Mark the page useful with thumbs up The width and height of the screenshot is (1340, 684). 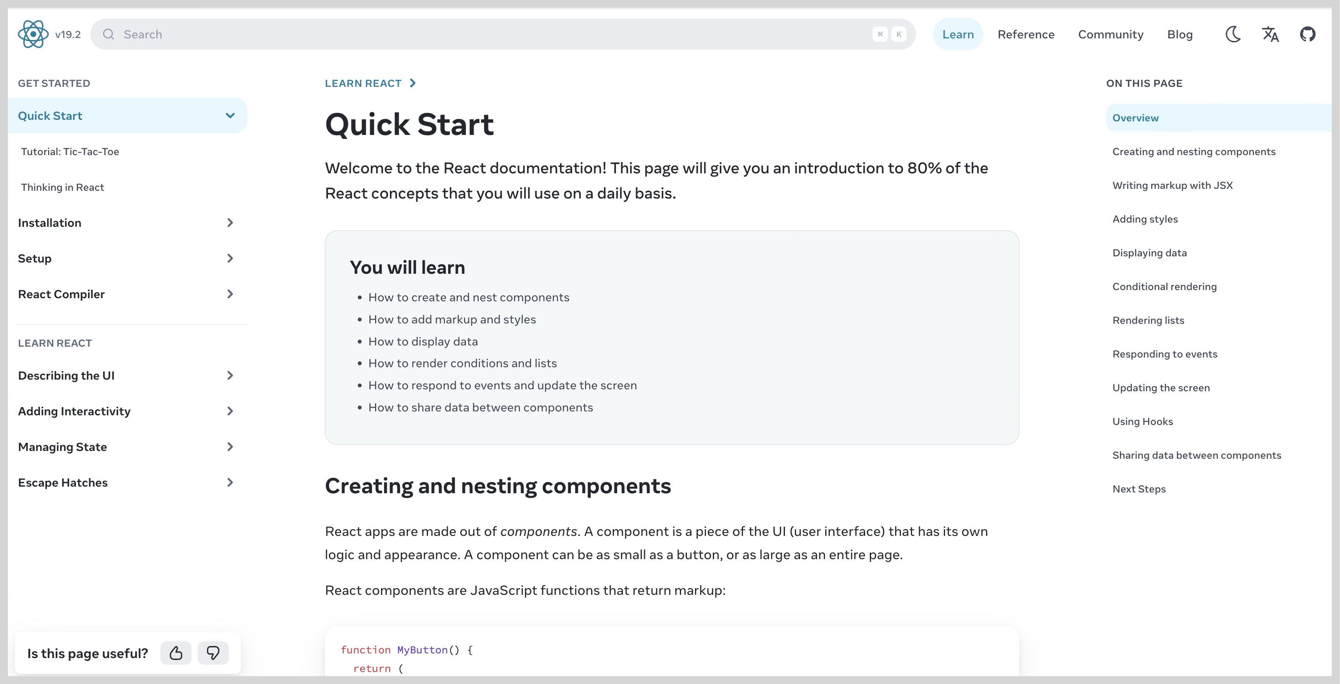(x=176, y=653)
